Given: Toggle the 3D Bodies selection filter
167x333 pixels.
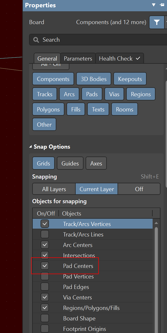Looking at the screenshot, I should point(94,79).
